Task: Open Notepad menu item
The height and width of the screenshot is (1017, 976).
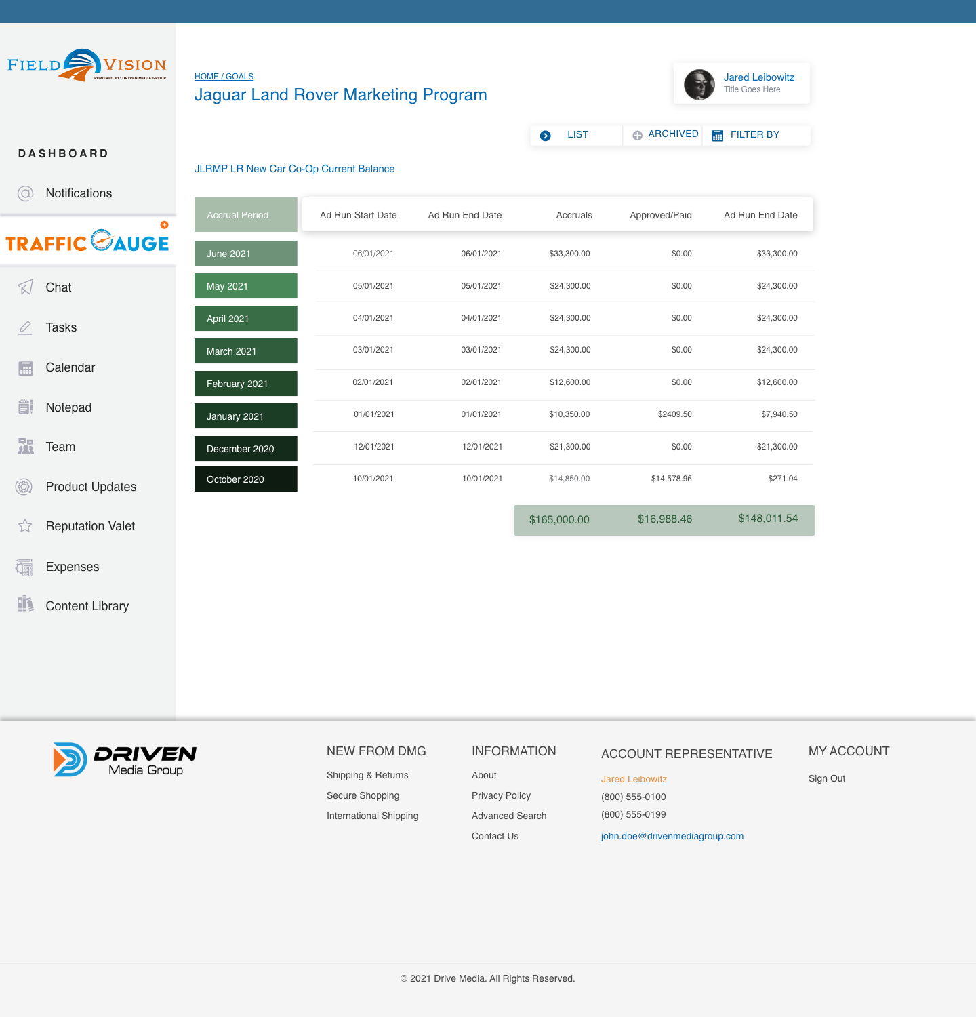Action: (x=68, y=407)
